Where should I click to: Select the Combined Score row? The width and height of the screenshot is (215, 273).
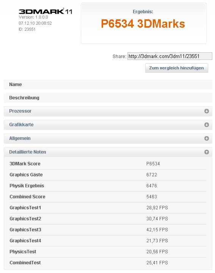coord(108,197)
